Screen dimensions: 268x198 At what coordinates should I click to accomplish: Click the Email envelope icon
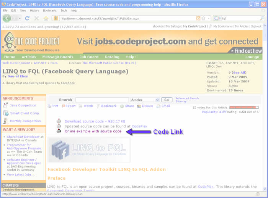159,106
